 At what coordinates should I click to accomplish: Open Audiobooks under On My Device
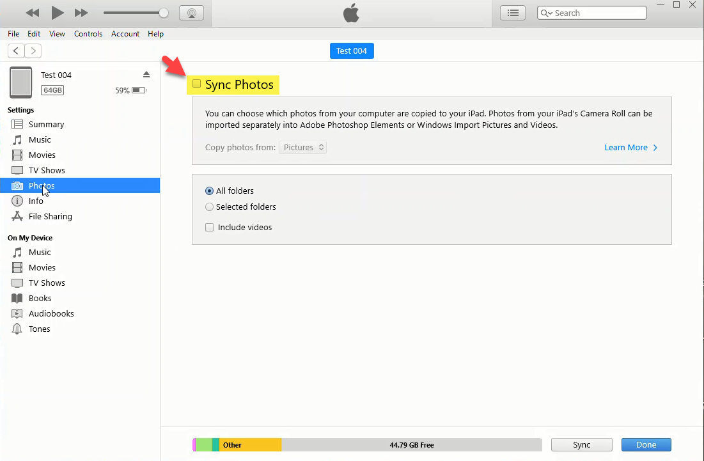(x=51, y=314)
